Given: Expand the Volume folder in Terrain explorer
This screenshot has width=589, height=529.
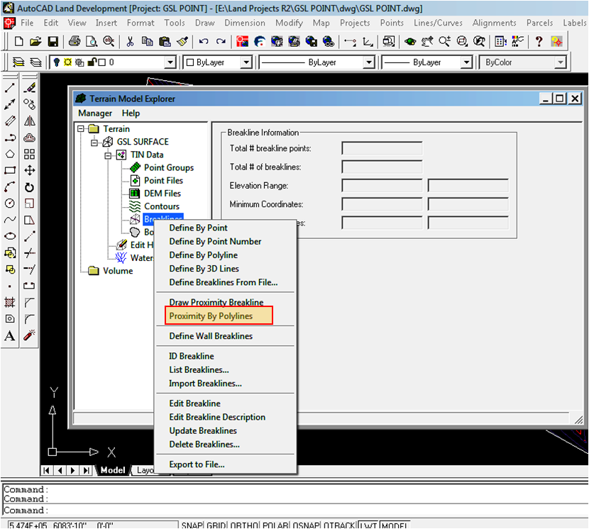Looking at the screenshot, I should [93, 270].
